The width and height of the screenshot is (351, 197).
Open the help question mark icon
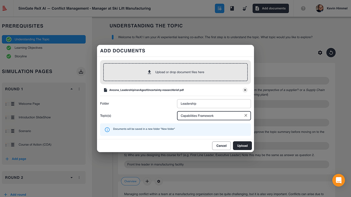303,8
